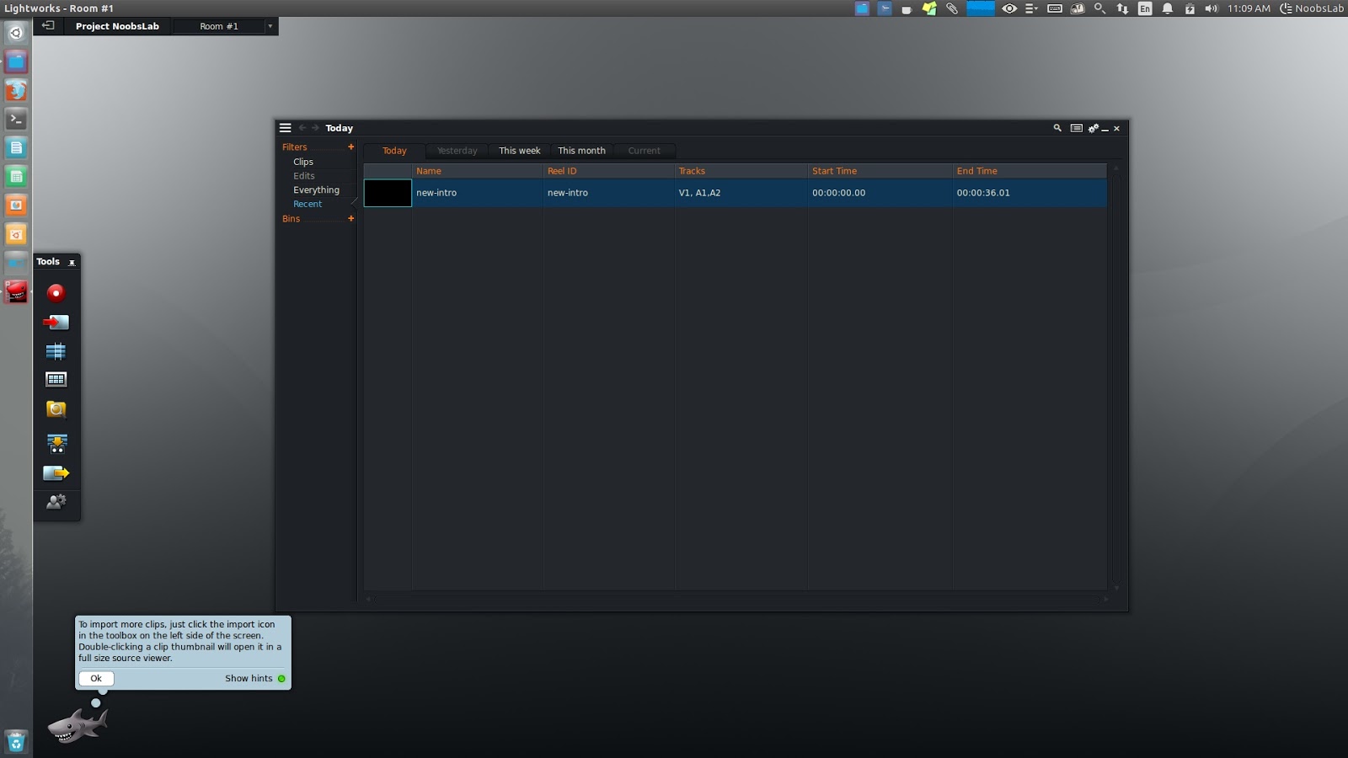Screen dimensions: 1348x758
Task: Click the shark mascot
Action: pyautogui.click(x=78, y=725)
